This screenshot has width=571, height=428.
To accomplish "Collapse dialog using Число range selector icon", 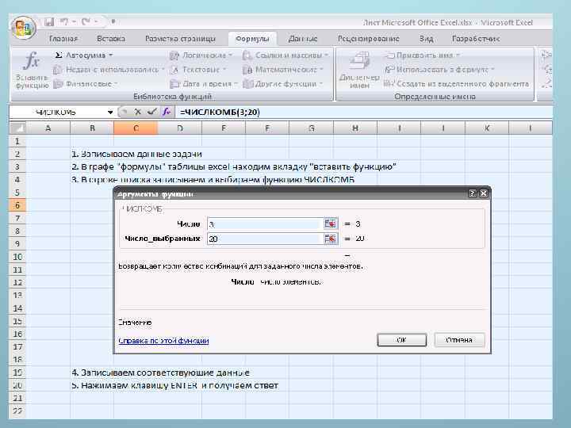I will point(331,224).
